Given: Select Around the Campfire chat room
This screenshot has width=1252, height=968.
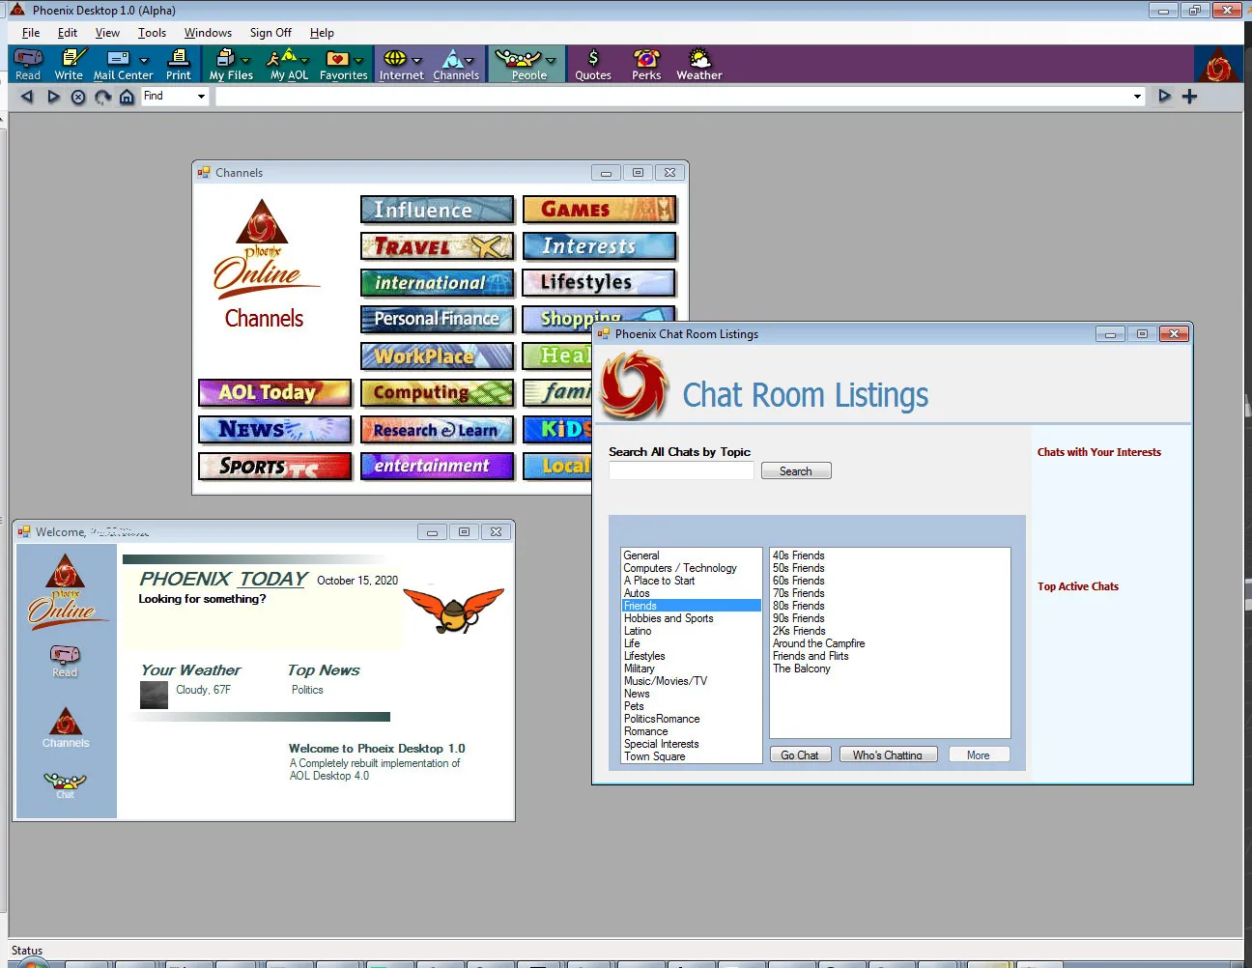Looking at the screenshot, I should pos(818,643).
